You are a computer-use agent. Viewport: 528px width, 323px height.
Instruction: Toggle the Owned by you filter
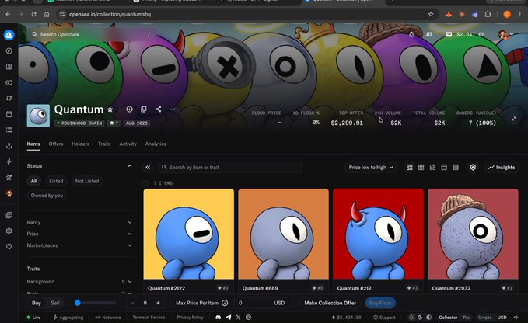47,196
